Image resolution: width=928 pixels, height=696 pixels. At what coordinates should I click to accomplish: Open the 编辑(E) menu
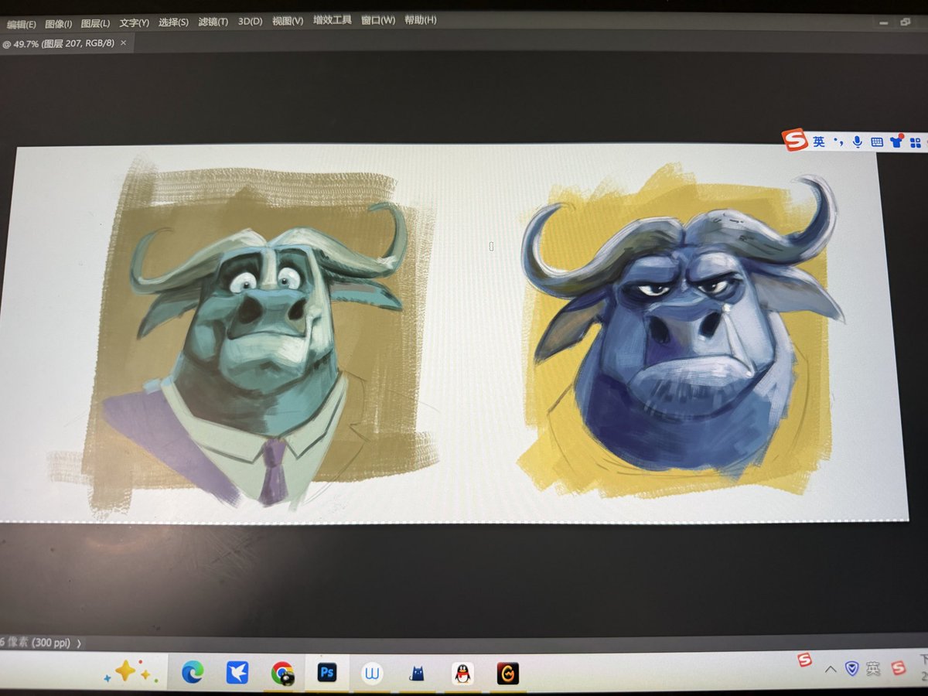21,25
